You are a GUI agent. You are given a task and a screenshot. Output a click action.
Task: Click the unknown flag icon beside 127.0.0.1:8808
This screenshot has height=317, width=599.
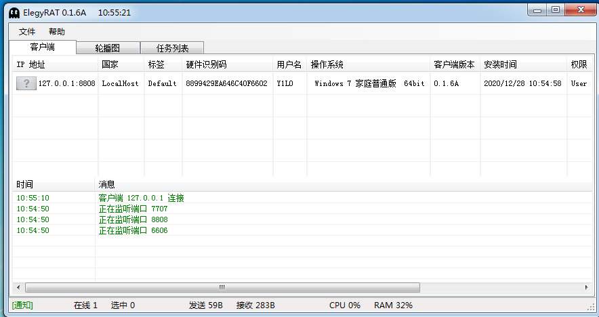pyautogui.click(x=26, y=83)
